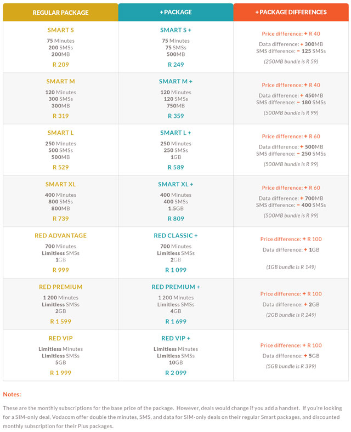Viewport: 351px width, 432px height.
Task: Click the red "Notes:" heading
Action: pyautogui.click(x=12, y=394)
